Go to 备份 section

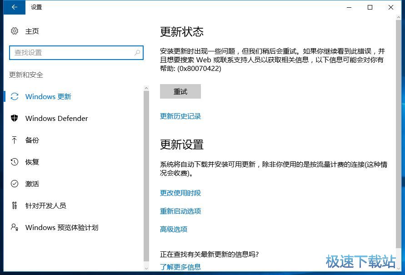pyautogui.click(x=32, y=140)
